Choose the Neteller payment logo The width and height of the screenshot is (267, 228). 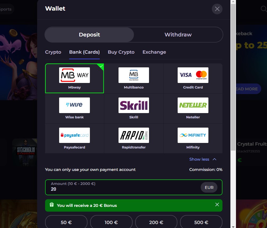(193, 105)
